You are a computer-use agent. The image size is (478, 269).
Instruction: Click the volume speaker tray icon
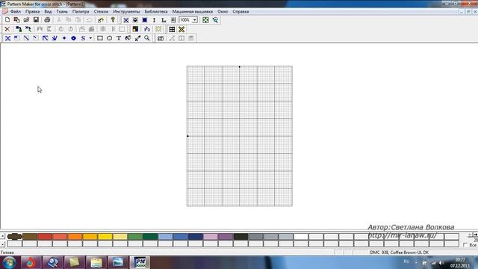click(x=441, y=262)
